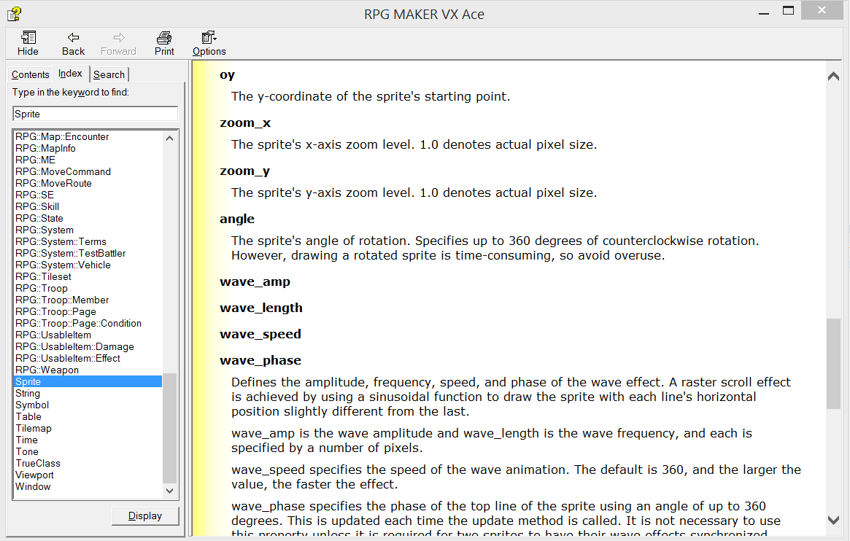Image resolution: width=850 pixels, height=541 pixels.
Task: Select RPG::Map::Encounter in the index
Action: pyautogui.click(x=62, y=137)
